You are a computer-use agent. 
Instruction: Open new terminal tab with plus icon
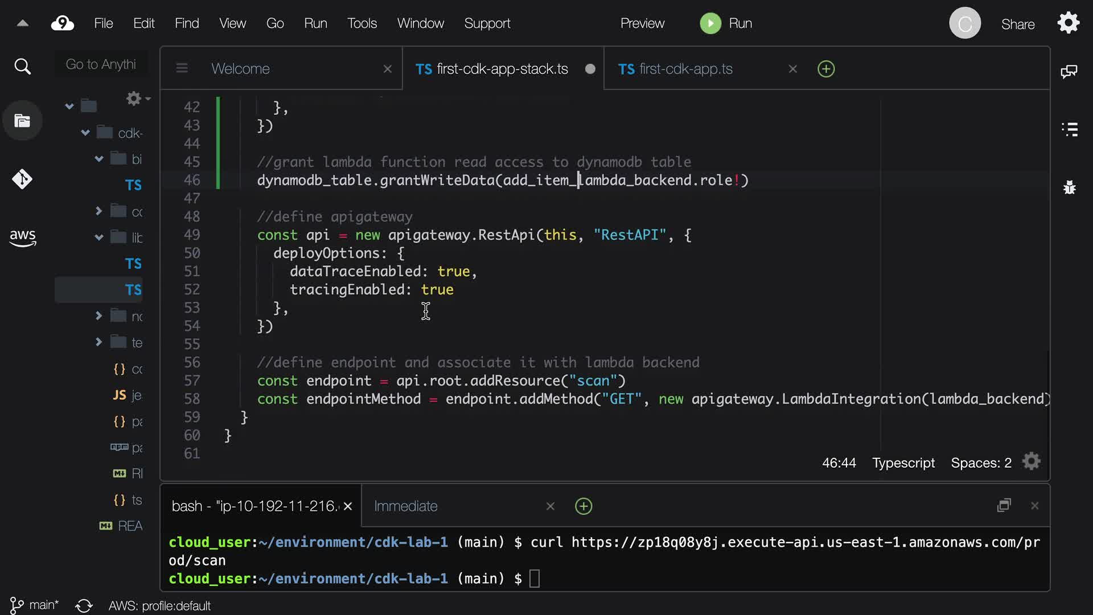[584, 506]
